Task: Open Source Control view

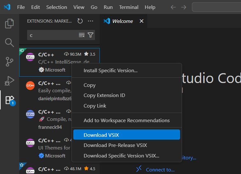Action: 10,61
